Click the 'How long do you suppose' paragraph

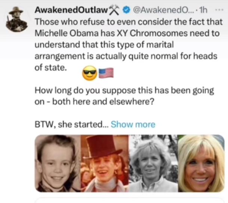pos(124,96)
